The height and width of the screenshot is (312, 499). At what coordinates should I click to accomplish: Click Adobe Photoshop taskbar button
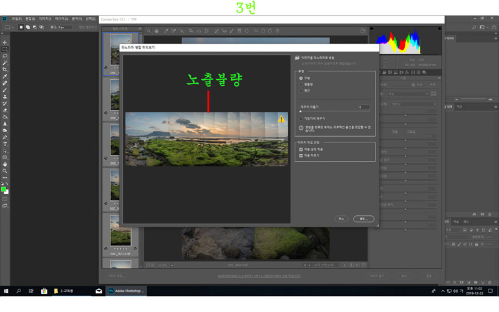(126, 291)
